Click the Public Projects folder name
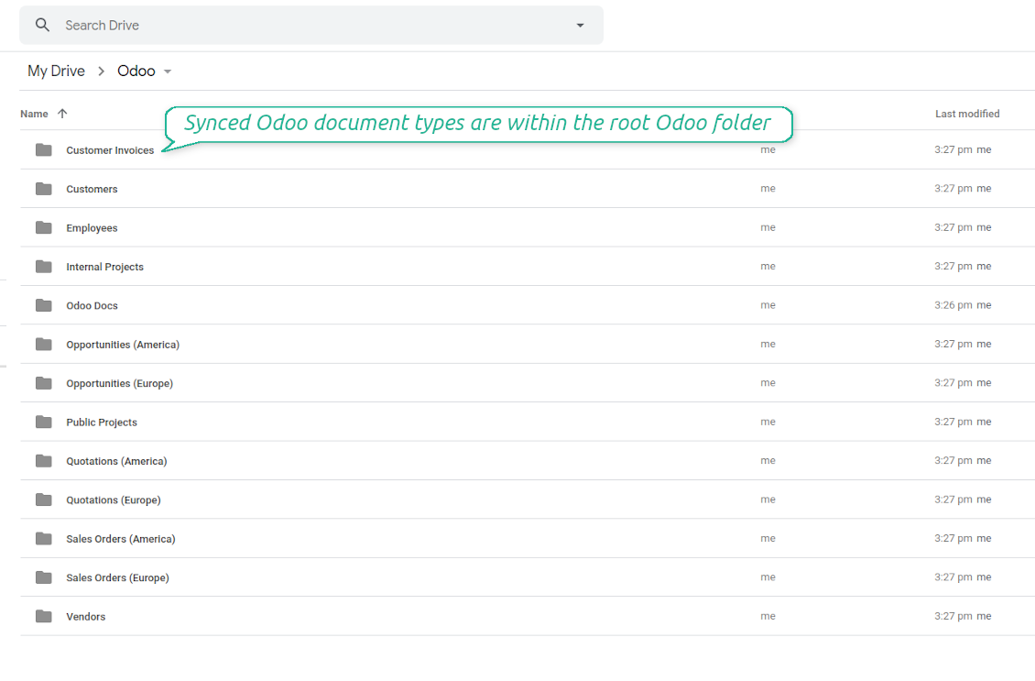Image resolution: width=1035 pixels, height=681 pixels. point(102,423)
